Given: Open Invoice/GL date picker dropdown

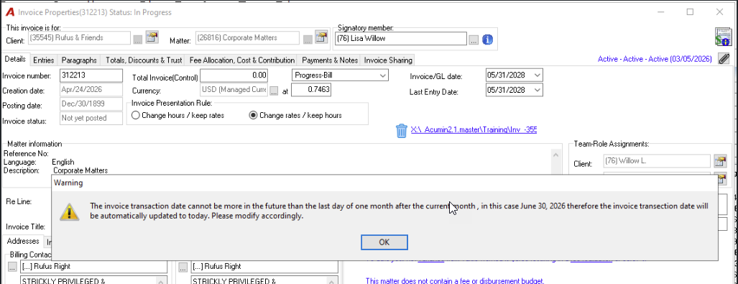Looking at the screenshot, I should point(538,75).
